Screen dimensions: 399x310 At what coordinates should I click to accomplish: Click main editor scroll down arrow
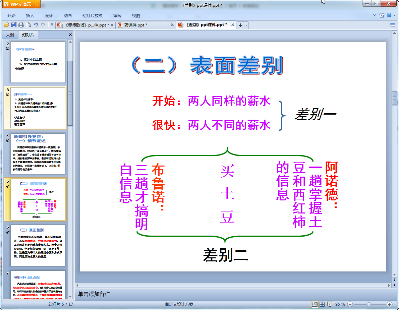(x=394, y=275)
